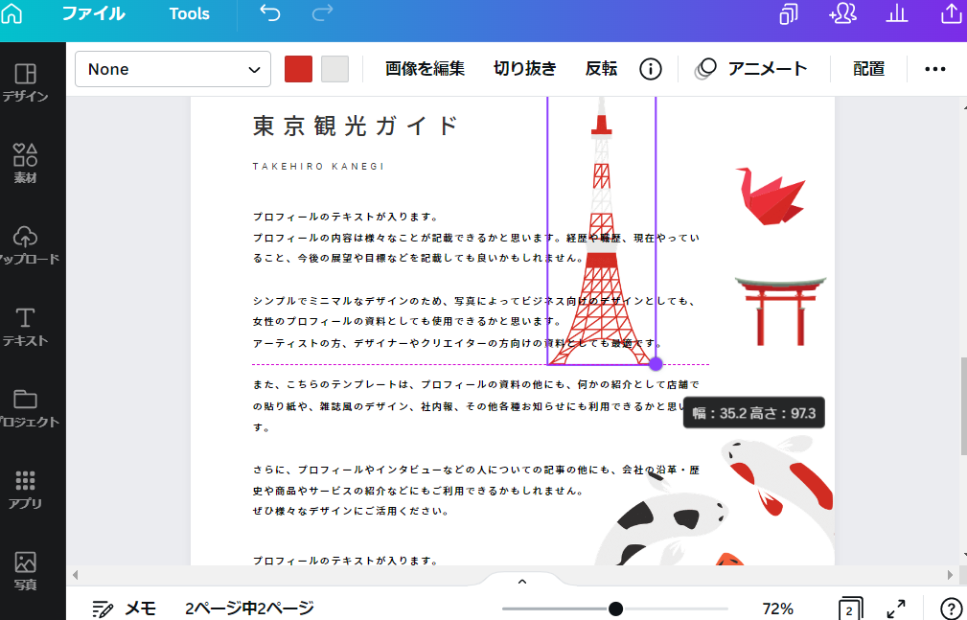
Task: Open the Tools menu
Action: (190, 13)
